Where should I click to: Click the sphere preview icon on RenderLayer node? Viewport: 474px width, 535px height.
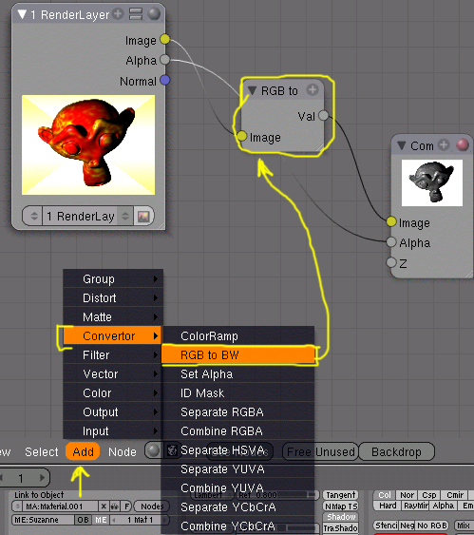[154, 14]
